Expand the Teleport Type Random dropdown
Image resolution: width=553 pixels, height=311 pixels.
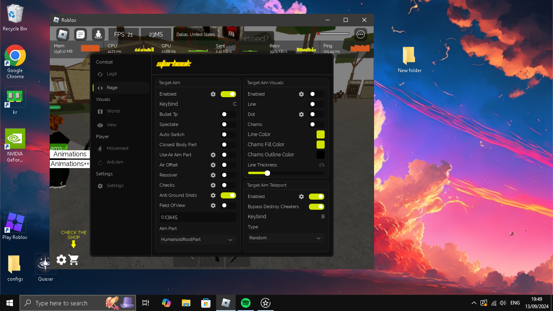click(286, 238)
